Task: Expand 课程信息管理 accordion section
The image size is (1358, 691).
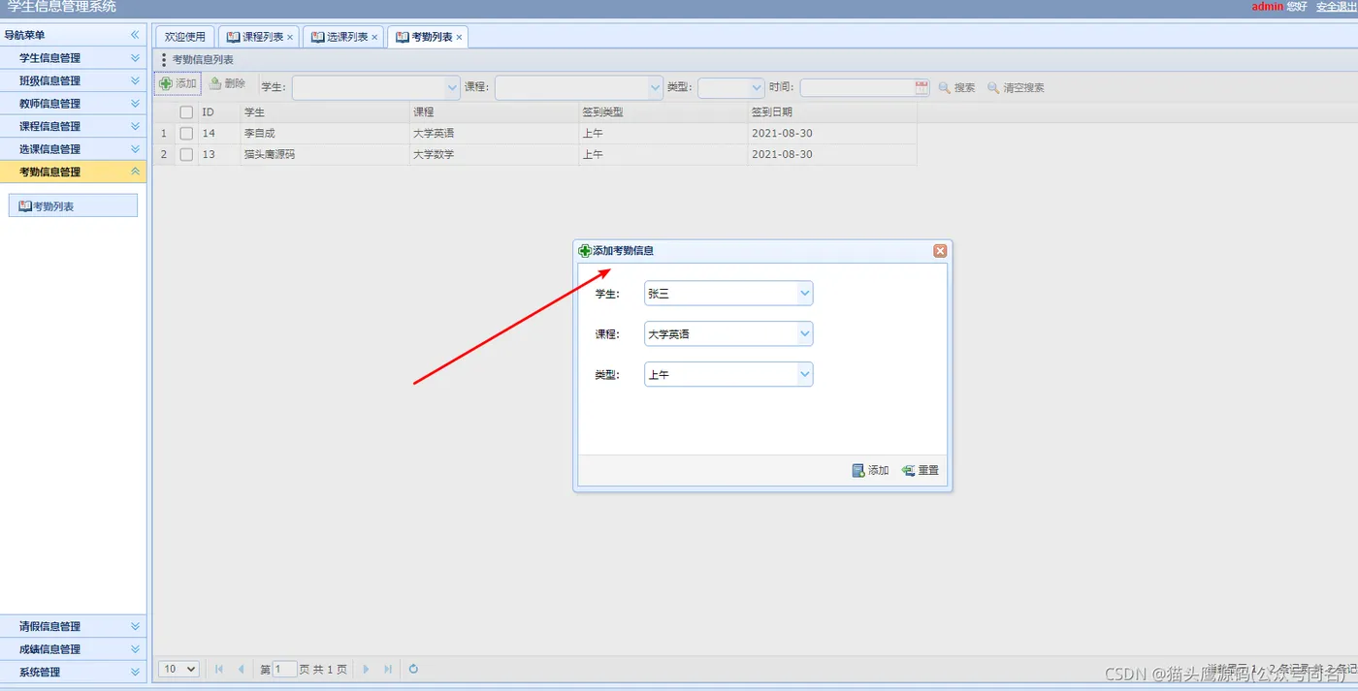Action: click(74, 126)
